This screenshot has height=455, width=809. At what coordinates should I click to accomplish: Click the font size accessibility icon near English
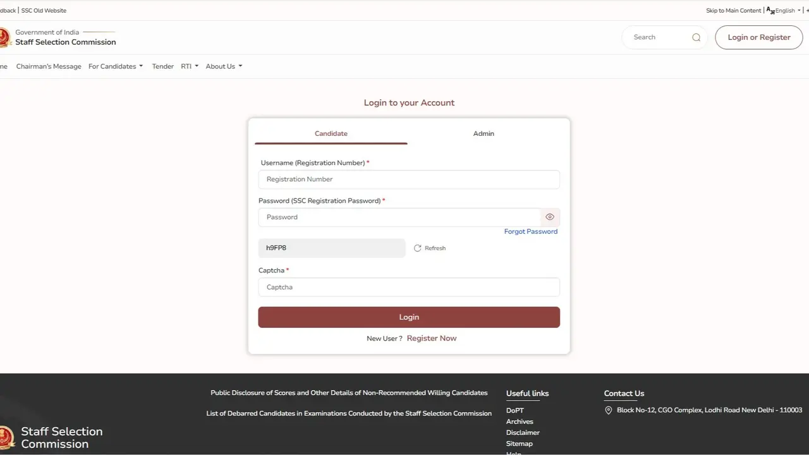(769, 10)
